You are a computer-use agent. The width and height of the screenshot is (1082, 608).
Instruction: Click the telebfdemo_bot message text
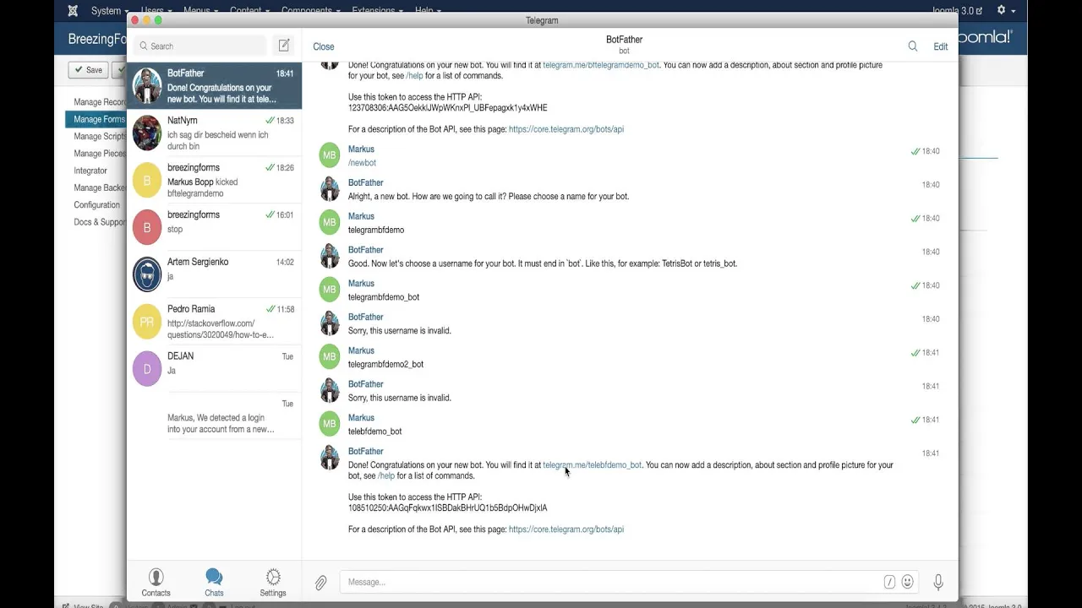click(x=374, y=432)
